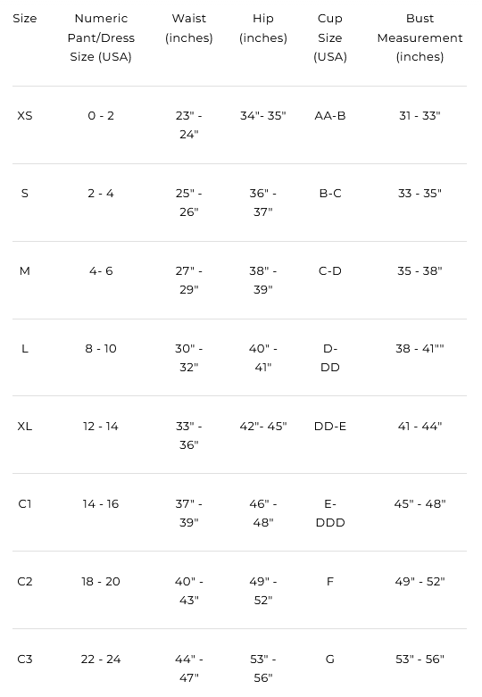This screenshot has width=482, height=697.
Task: Click the 18 - 20 numeric size cell
Action: (101, 581)
